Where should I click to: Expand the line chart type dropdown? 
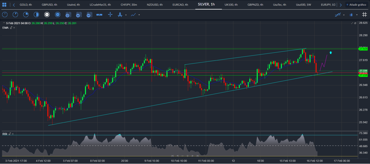pos(139,15)
